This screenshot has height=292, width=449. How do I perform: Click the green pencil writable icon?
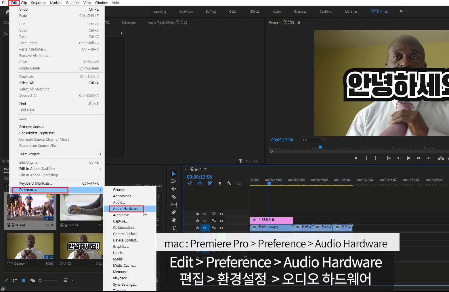pos(6,280)
